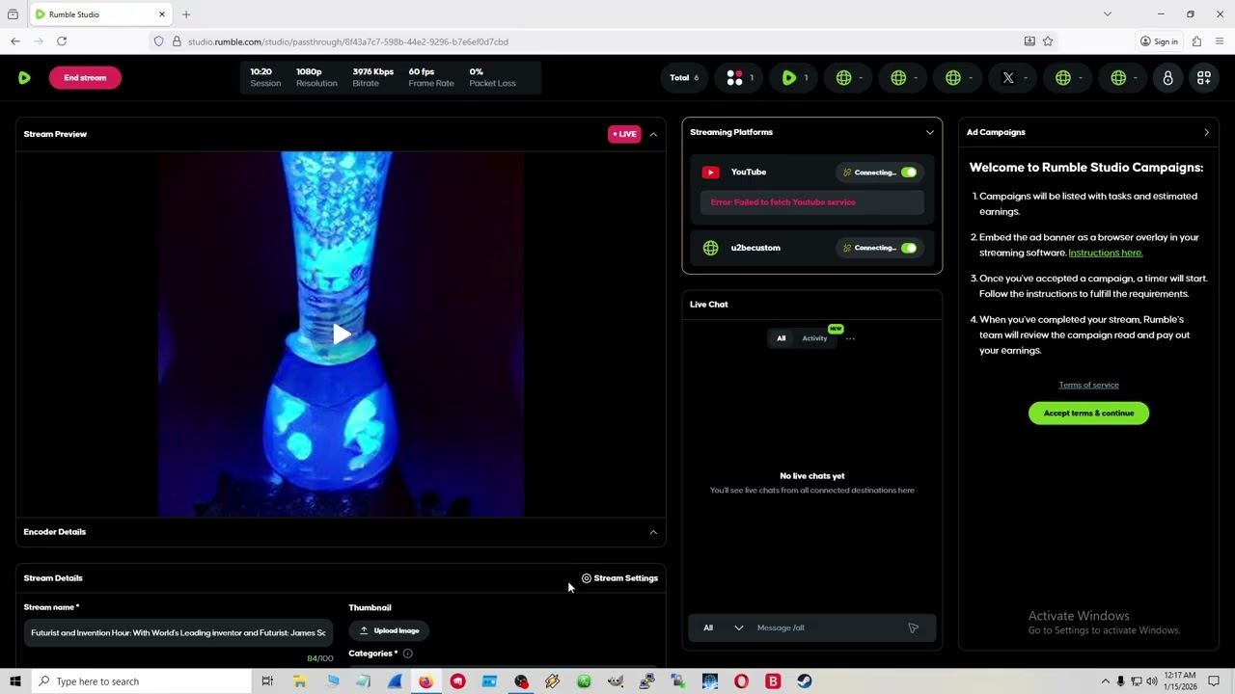Click the Stream name input field
1235x694 pixels.
tap(178, 633)
